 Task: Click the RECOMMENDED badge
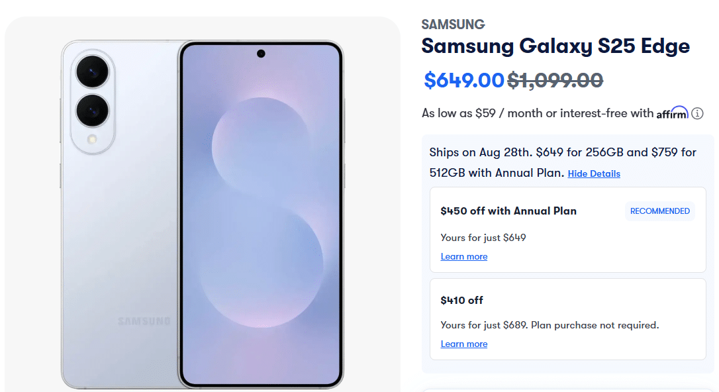pyautogui.click(x=659, y=211)
